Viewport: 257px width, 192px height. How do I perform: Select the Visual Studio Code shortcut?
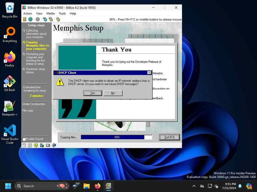click(10, 134)
